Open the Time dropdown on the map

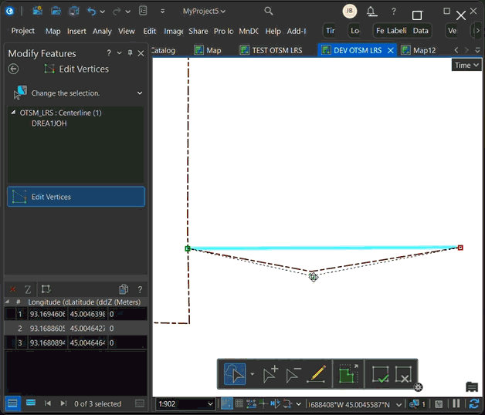click(x=466, y=66)
